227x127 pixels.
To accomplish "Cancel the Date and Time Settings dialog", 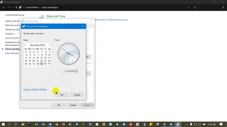I will tap(77, 95).
